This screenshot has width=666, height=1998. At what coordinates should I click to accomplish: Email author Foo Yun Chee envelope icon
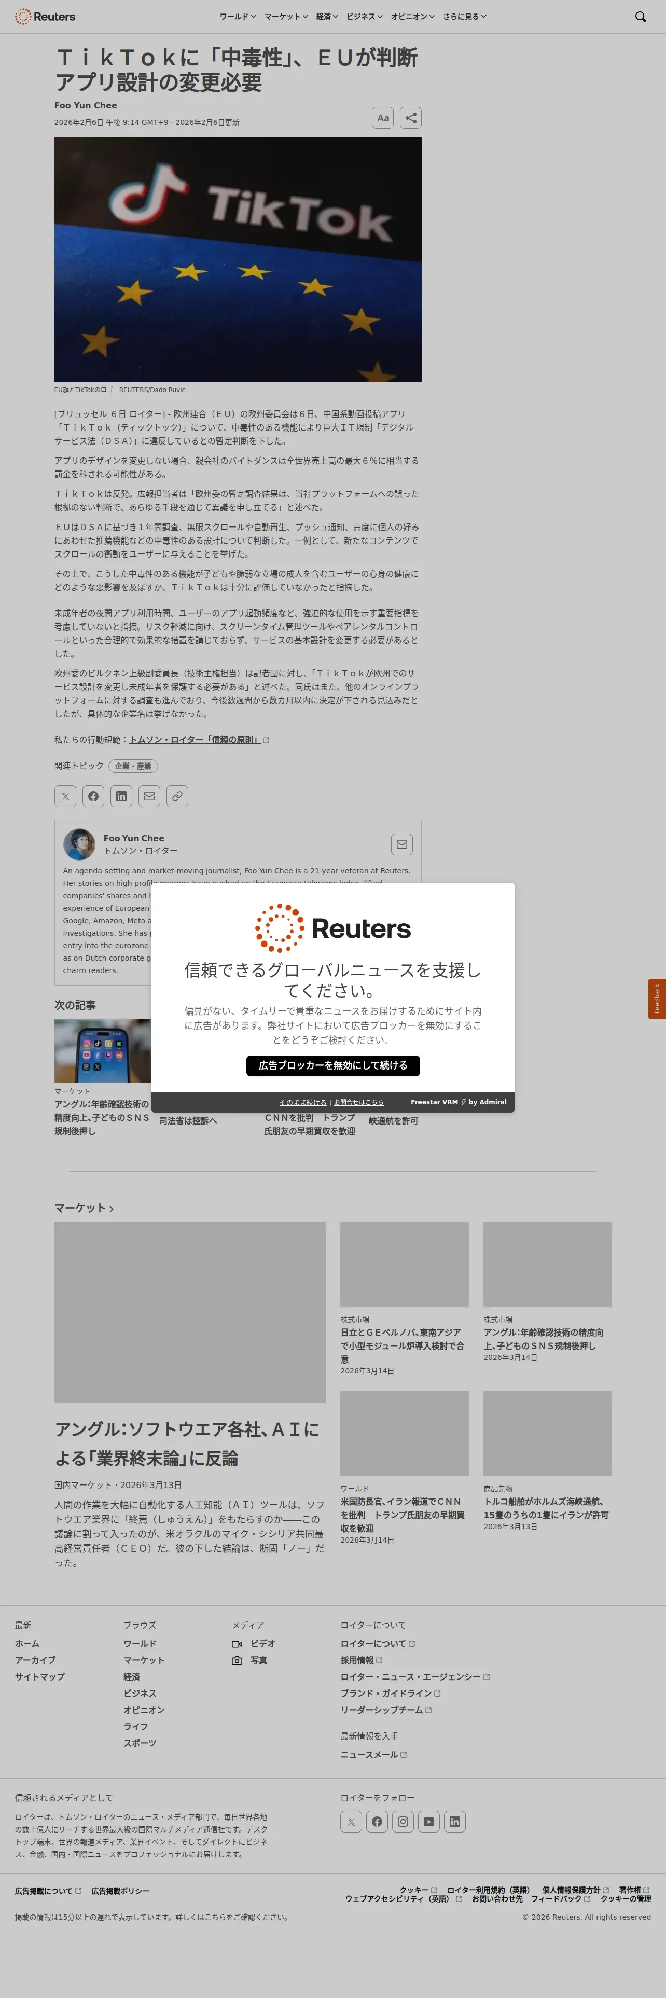pos(401,844)
